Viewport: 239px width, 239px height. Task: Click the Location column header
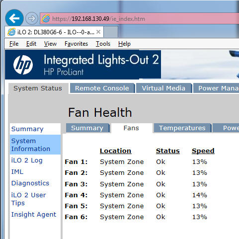115,151
